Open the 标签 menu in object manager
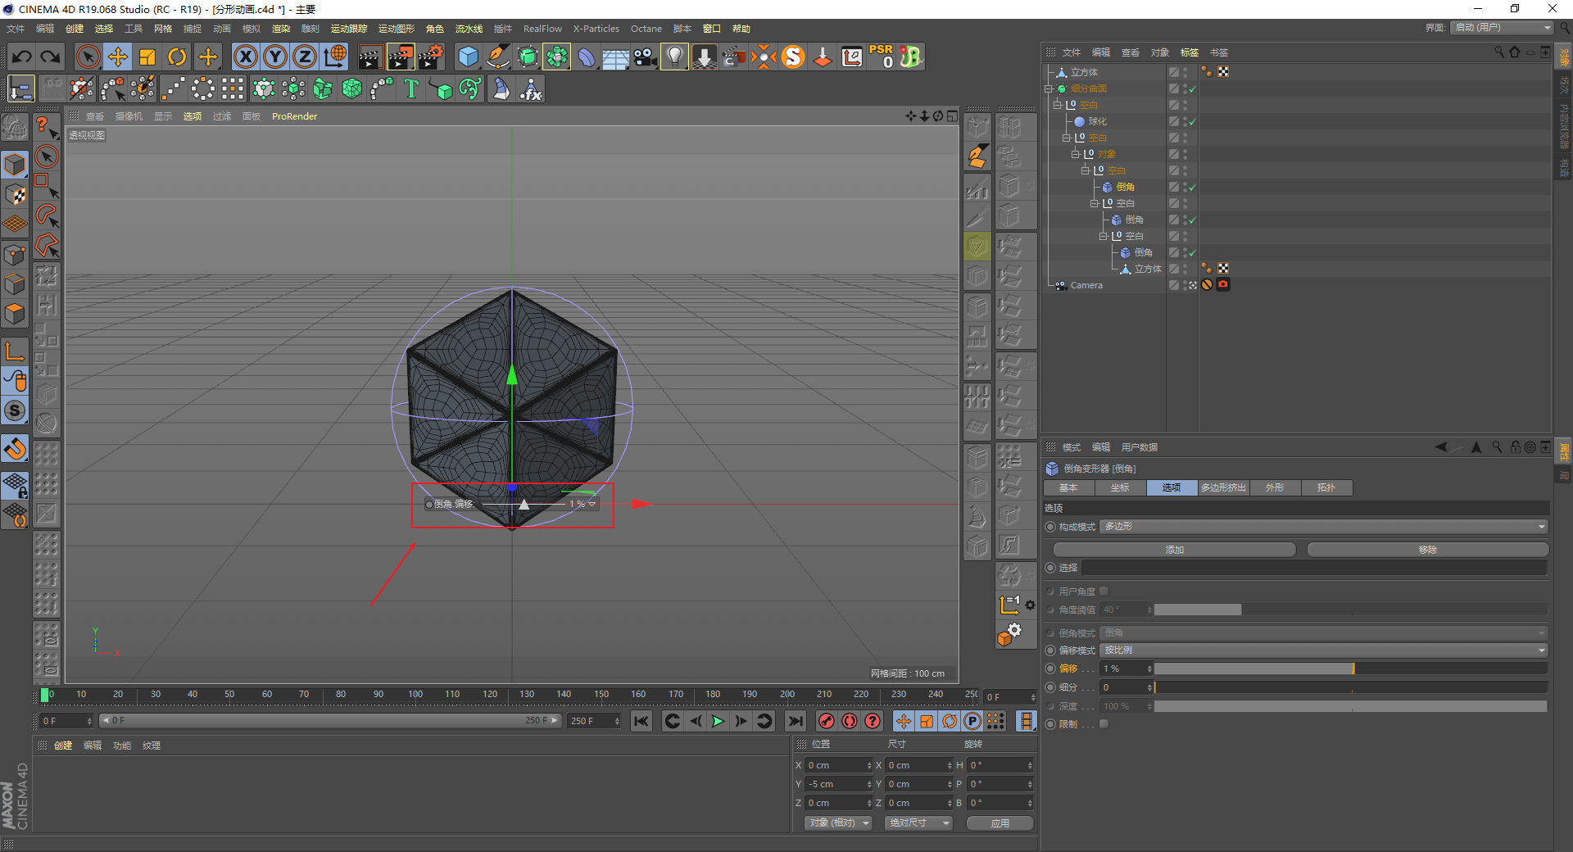This screenshot has height=852, width=1573. [x=1190, y=52]
